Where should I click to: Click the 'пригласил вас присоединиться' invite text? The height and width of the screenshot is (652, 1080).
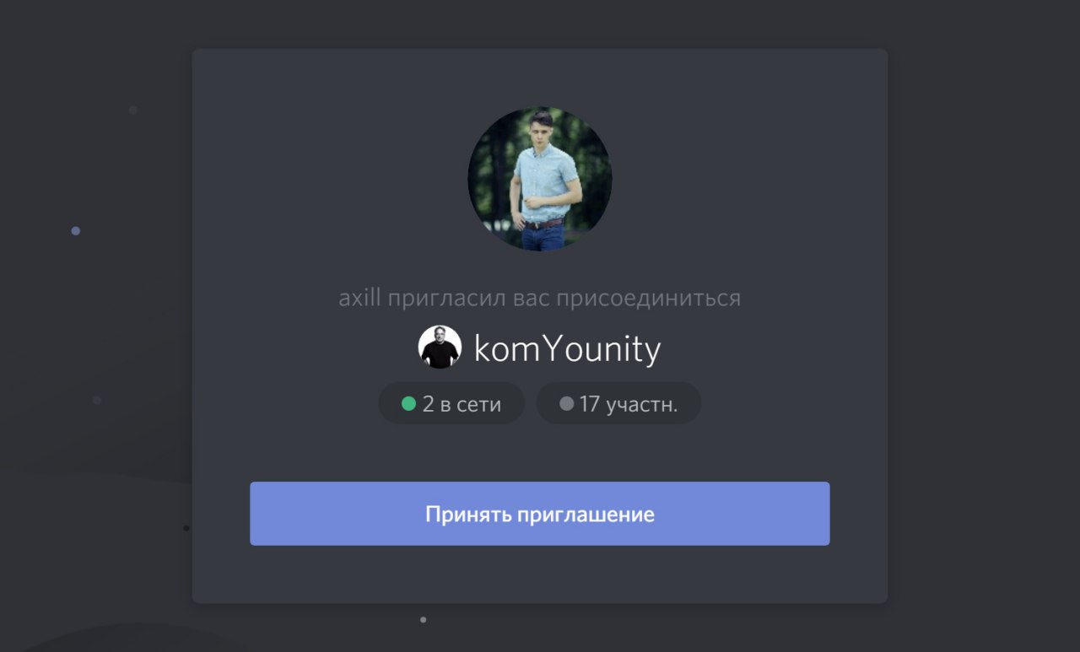(x=564, y=299)
